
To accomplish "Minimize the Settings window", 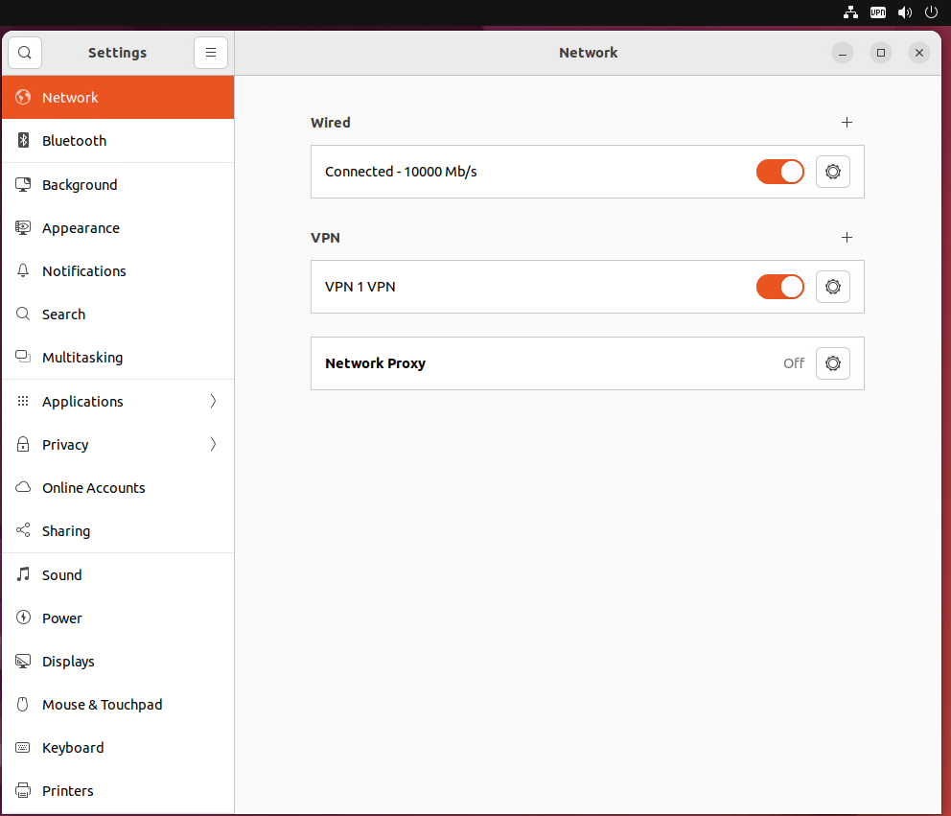I will [842, 53].
